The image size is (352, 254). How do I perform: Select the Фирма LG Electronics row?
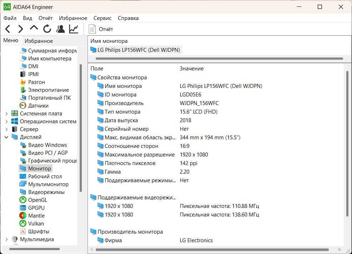216,240
